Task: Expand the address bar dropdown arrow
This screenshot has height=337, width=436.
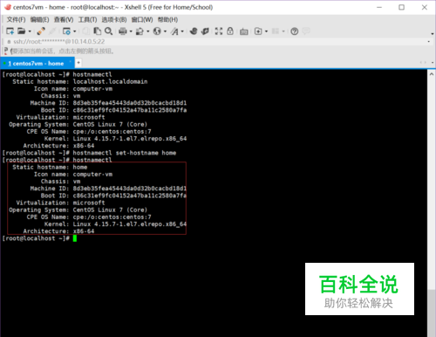Action: (x=428, y=42)
